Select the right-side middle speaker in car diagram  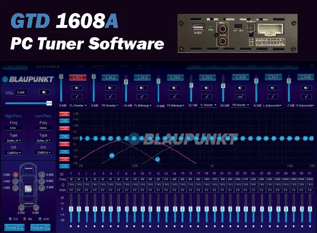42,181
